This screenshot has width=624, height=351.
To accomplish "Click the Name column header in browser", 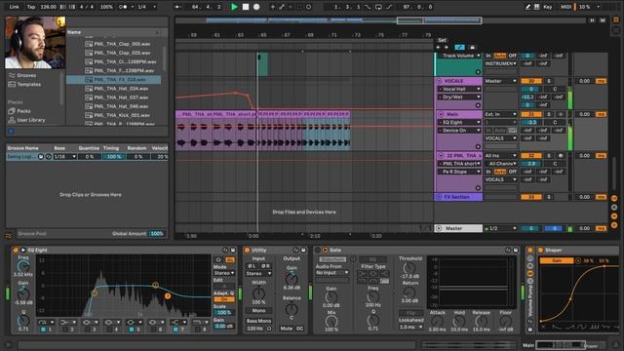I will (74, 32).
